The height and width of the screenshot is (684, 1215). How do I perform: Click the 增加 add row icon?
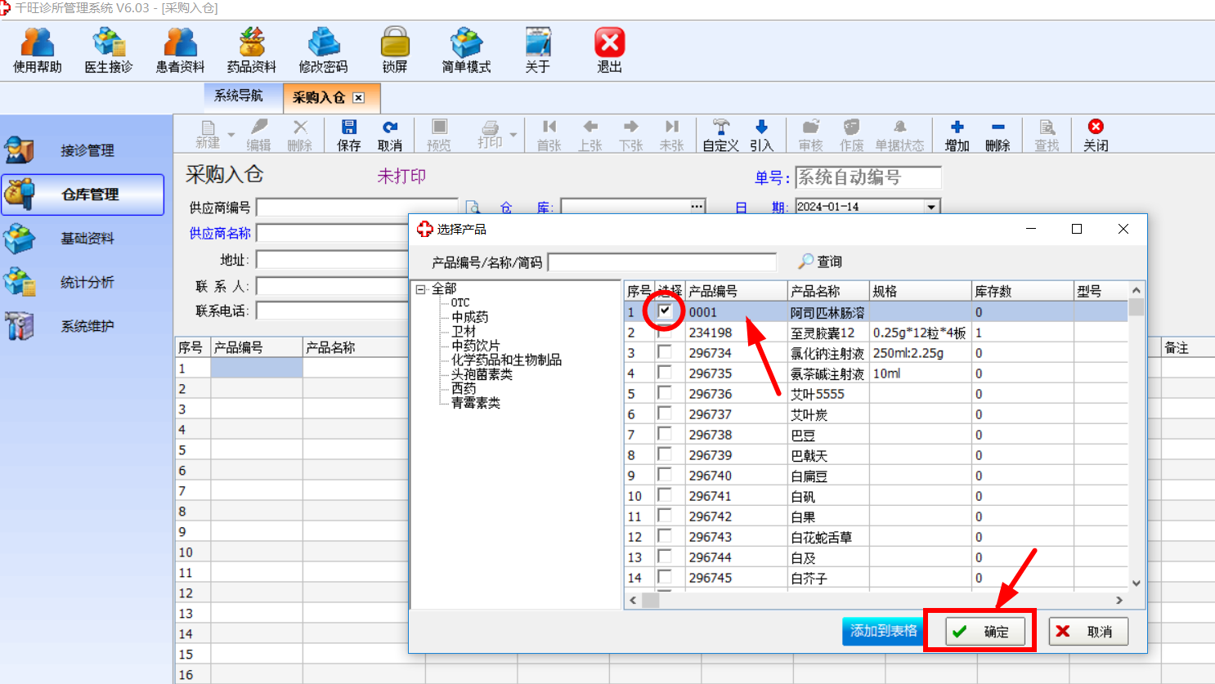click(x=957, y=136)
